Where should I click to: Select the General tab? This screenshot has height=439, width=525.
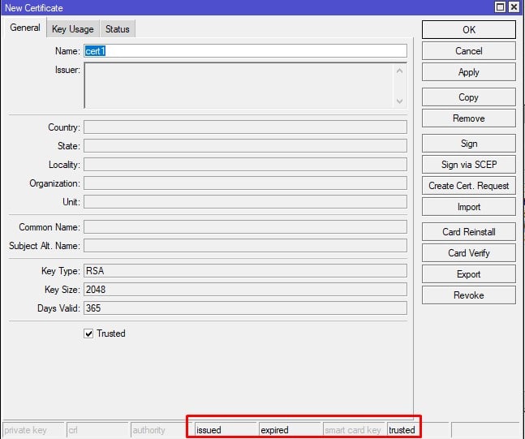click(25, 28)
